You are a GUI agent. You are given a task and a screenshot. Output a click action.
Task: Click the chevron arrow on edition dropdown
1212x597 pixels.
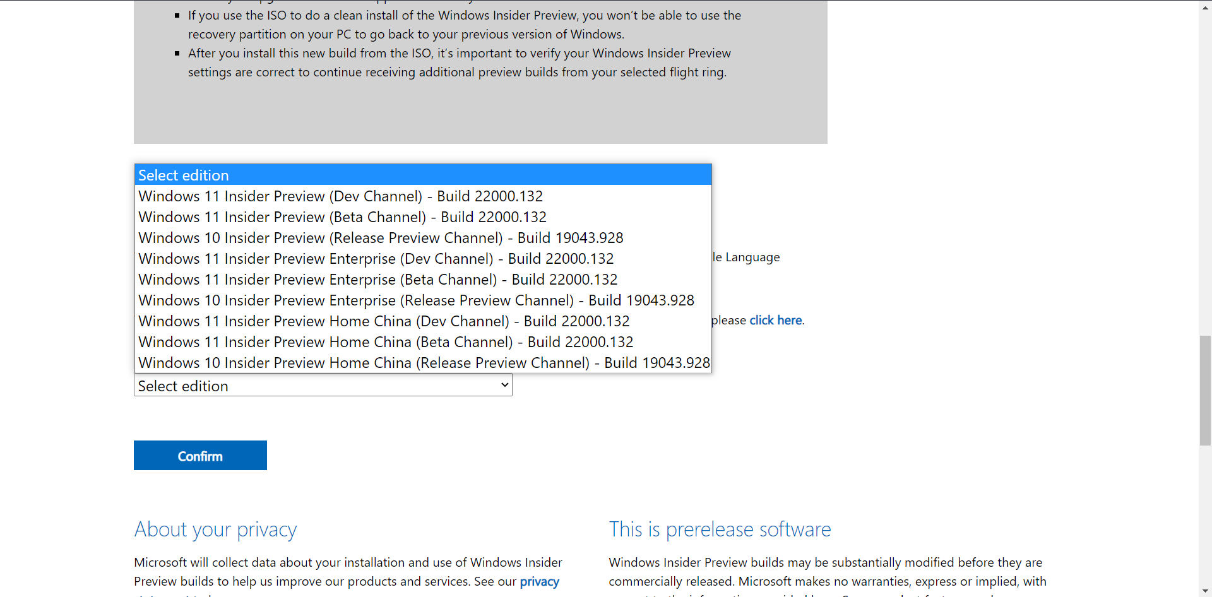(x=504, y=385)
